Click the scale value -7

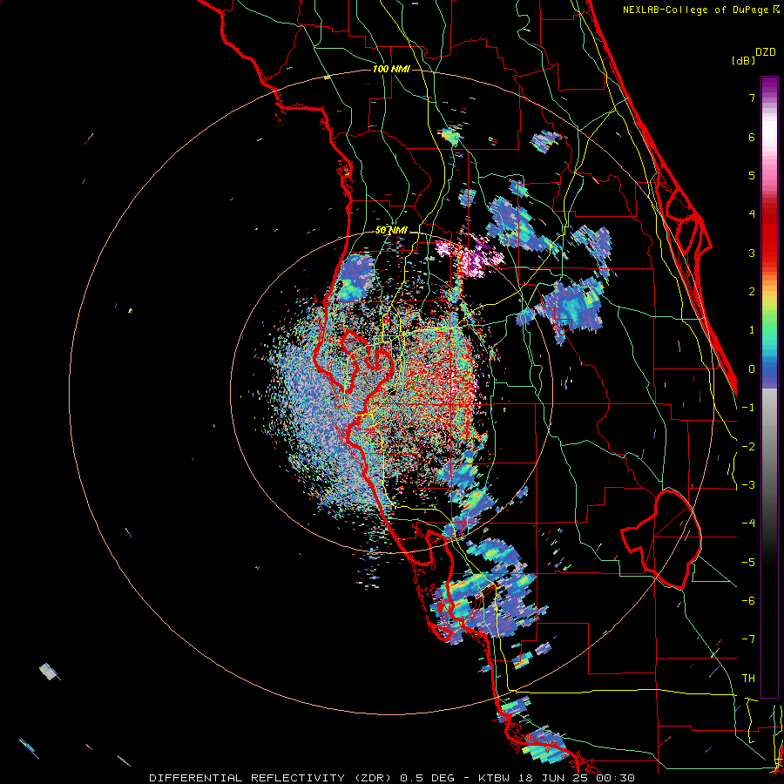(x=748, y=639)
